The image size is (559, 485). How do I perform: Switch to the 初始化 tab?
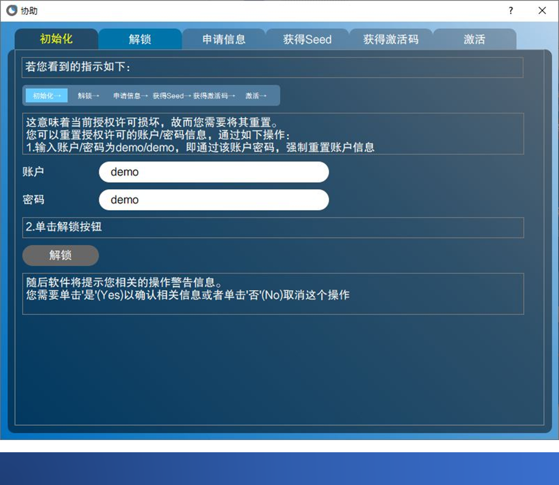[x=56, y=39]
